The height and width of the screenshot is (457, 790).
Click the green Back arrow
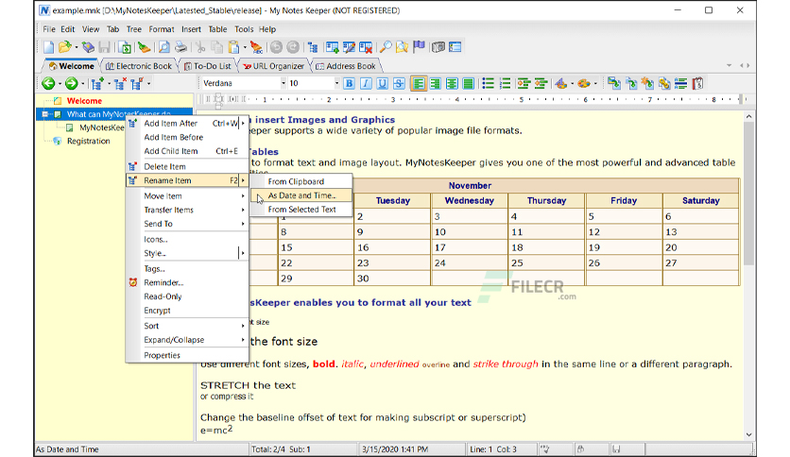point(48,83)
